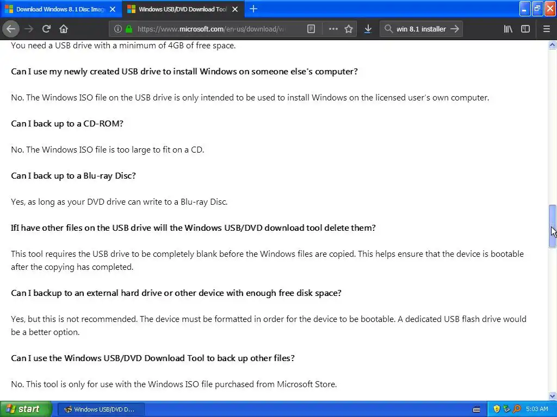Close the Windows USB/DVD Download Tool tab
Viewport: 557px width, 417px height.
click(x=235, y=9)
